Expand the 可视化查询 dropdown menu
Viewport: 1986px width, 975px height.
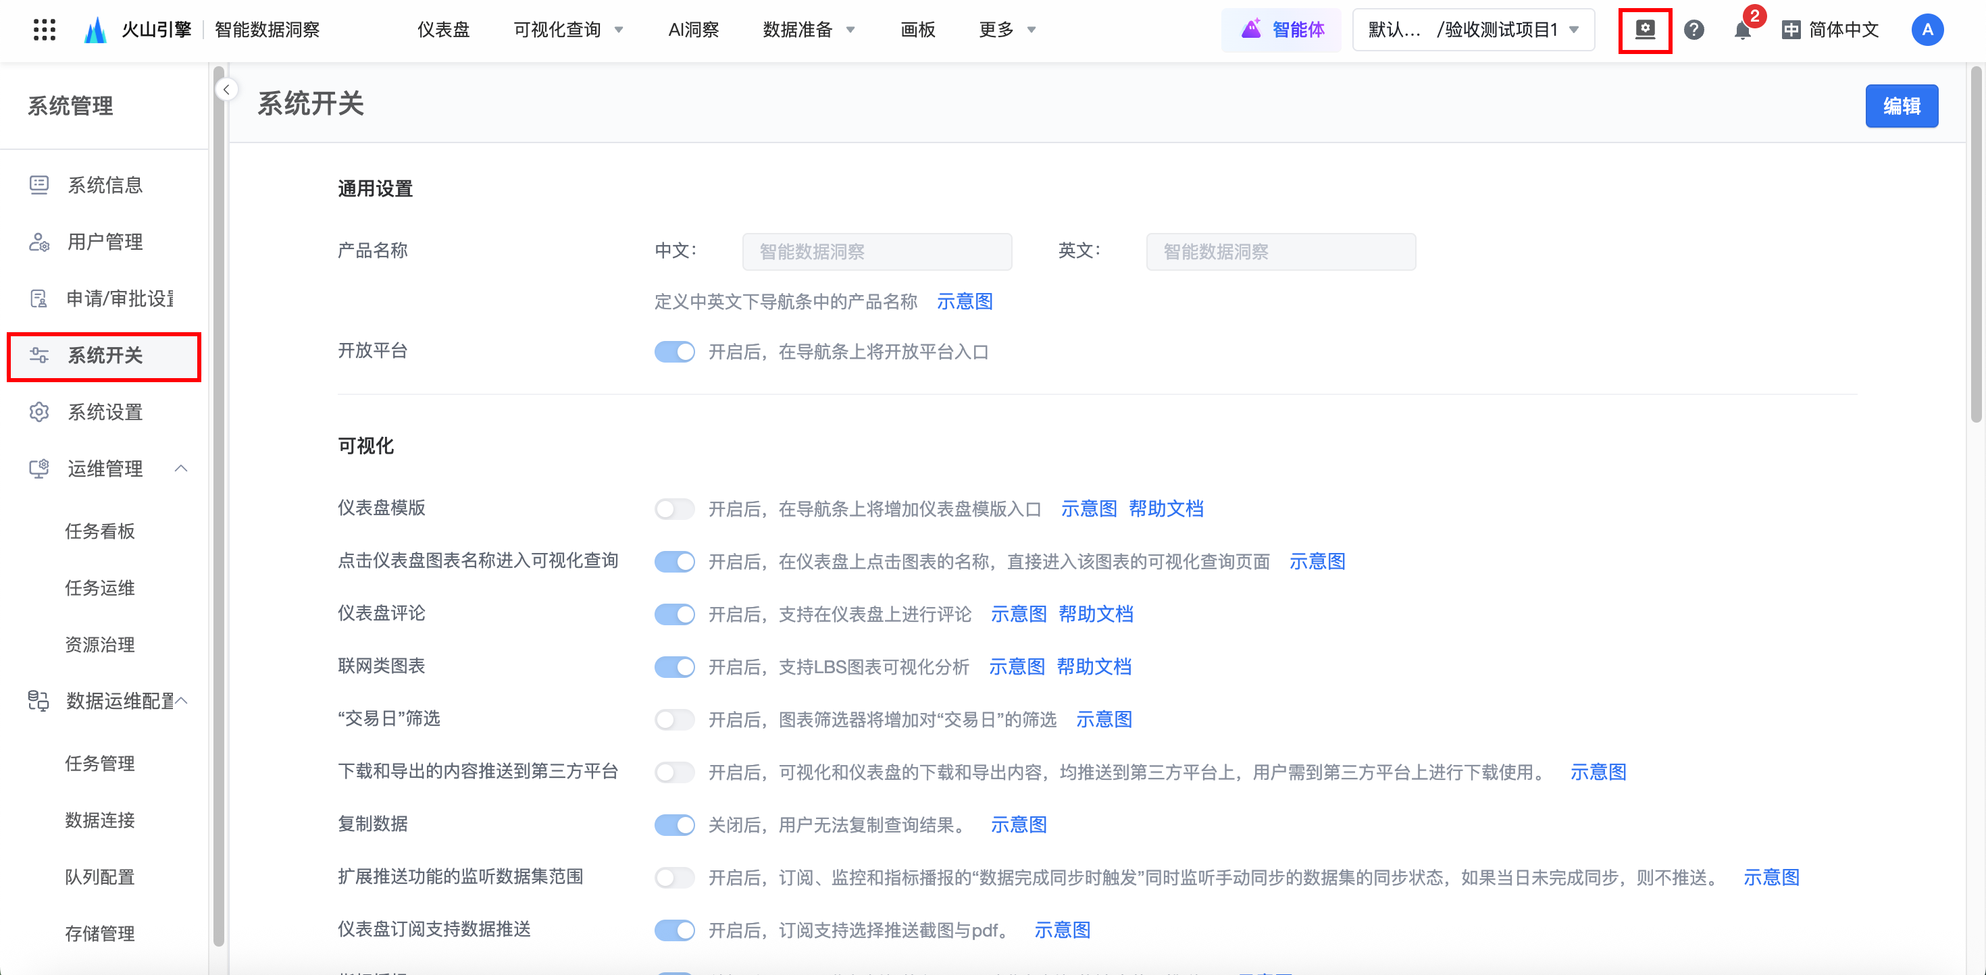(568, 30)
